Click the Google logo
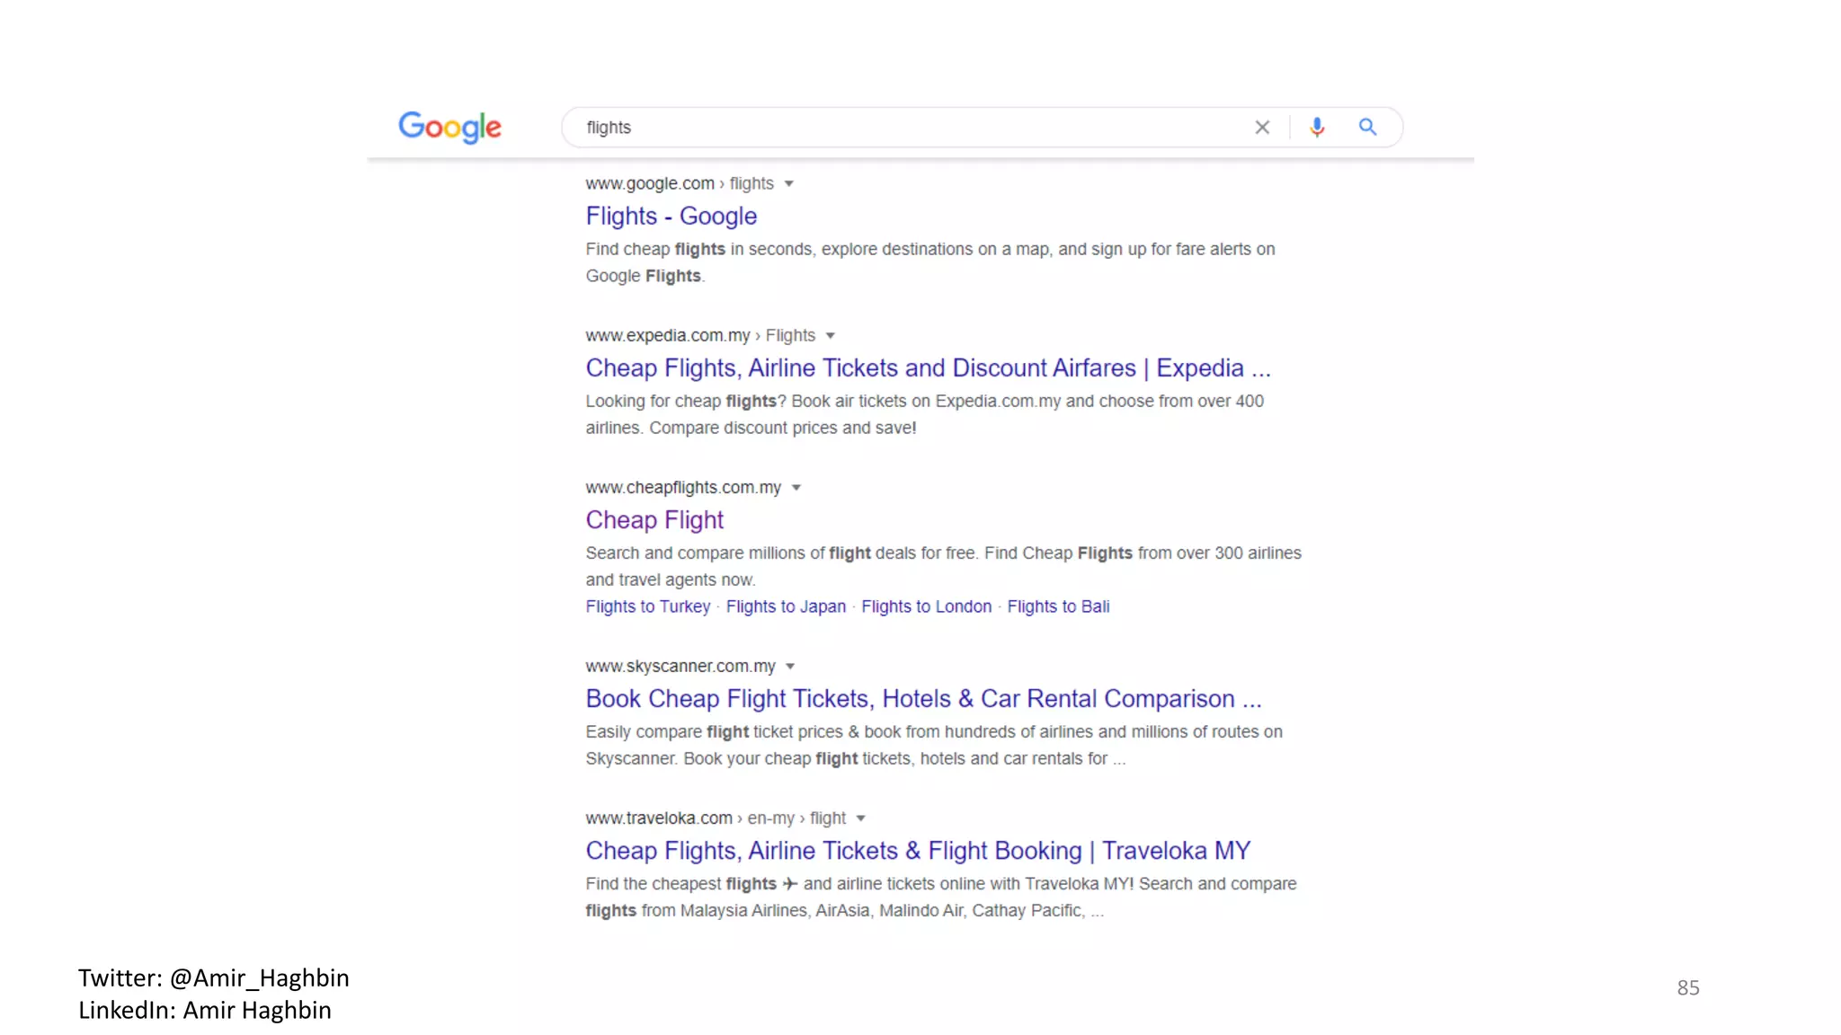Screen dimensions: 1841x1035 [x=449, y=127]
